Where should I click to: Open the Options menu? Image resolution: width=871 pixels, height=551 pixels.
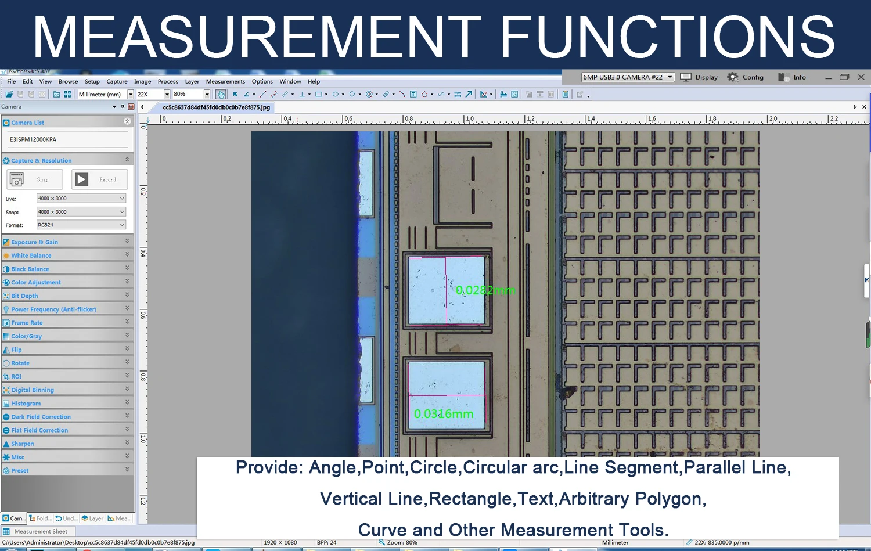[262, 81]
